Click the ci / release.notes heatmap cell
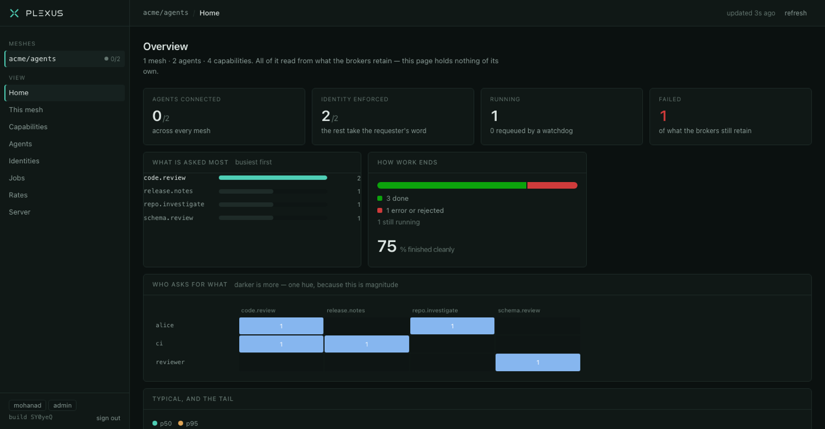This screenshot has height=429, width=825. pos(367,344)
